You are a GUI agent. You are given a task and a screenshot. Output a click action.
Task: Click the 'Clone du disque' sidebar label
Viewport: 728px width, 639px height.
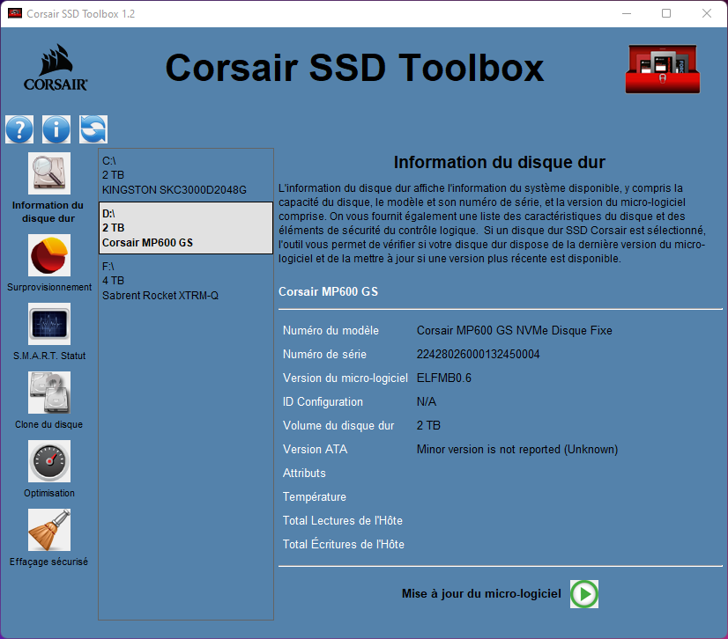click(49, 424)
